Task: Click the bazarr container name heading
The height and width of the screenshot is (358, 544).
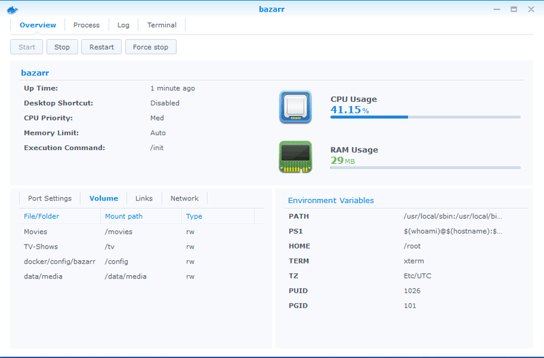Action: [x=35, y=73]
